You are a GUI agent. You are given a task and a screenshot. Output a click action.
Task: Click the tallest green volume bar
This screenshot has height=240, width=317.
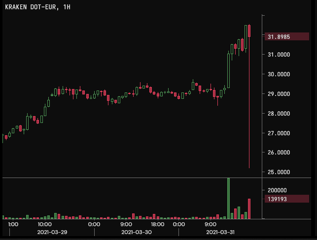228,199
